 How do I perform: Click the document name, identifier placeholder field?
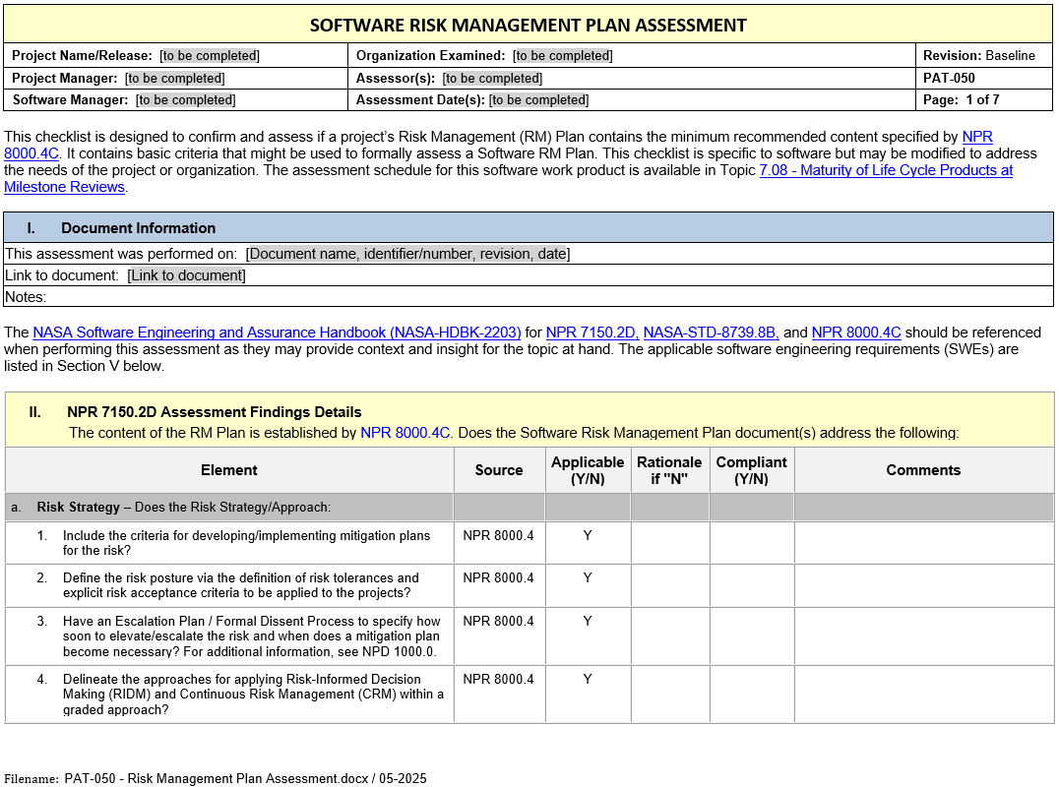coord(407,254)
